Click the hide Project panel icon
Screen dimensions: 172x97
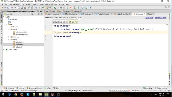tap(42, 14)
